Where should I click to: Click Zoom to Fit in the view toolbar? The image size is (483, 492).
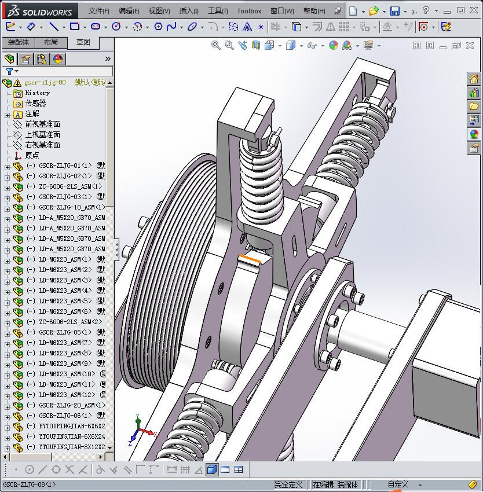[x=216, y=45]
